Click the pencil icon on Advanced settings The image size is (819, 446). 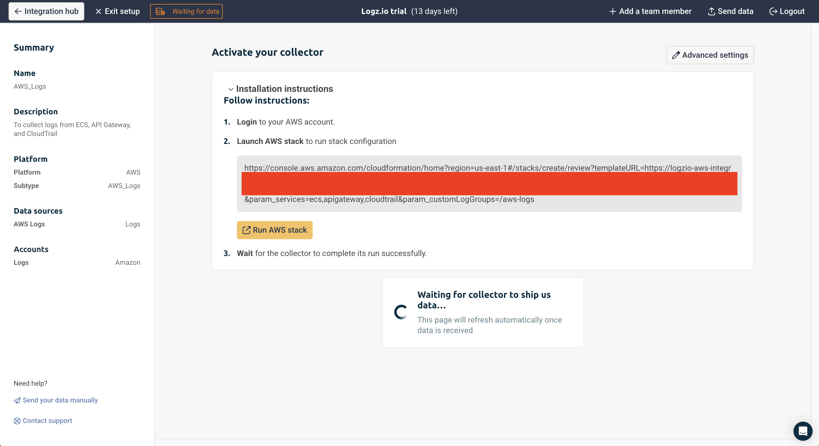click(x=676, y=55)
